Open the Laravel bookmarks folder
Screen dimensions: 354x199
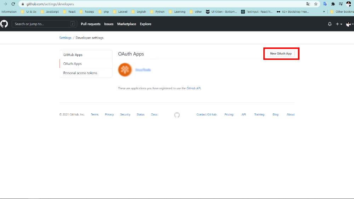coord(120,12)
